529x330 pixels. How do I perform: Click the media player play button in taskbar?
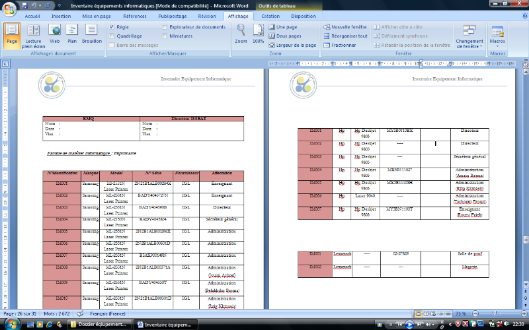(409, 324)
